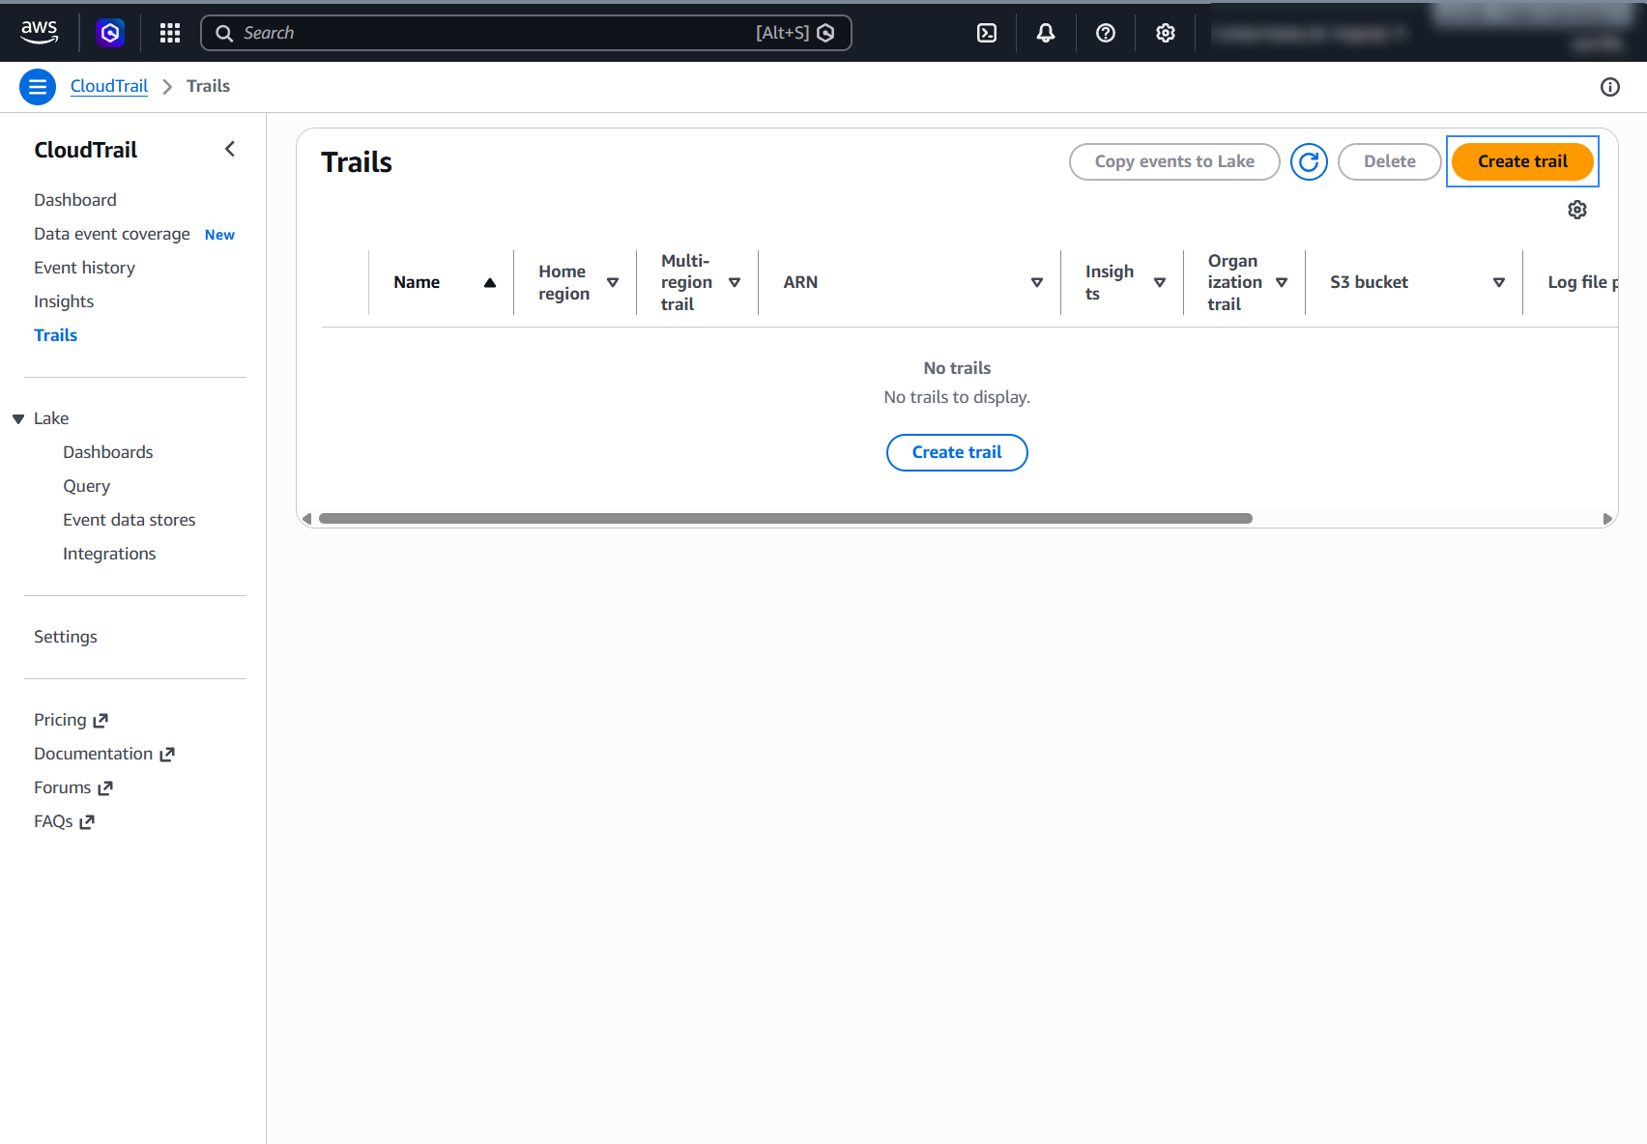Open the notifications bell
This screenshot has height=1144, width=1647.
coord(1046,33)
